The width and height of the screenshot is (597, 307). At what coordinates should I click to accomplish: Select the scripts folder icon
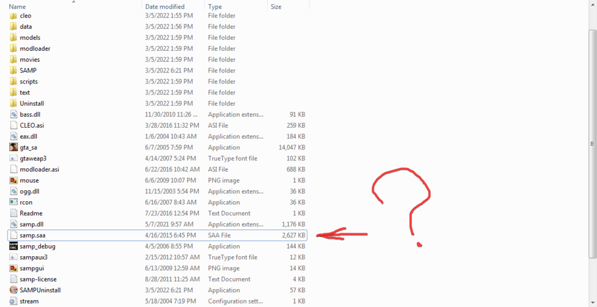point(13,82)
